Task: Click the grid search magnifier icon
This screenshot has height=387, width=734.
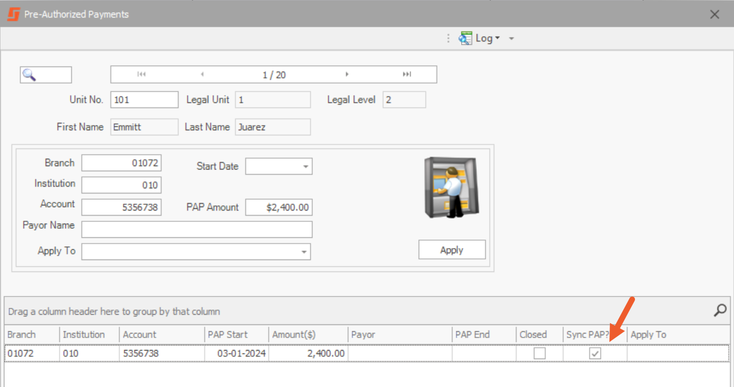Action: click(x=720, y=310)
